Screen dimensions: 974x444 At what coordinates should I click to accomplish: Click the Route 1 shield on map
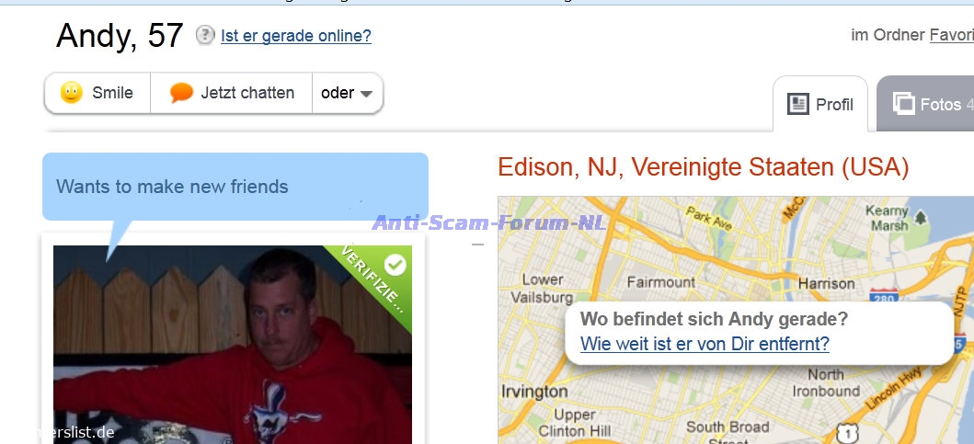tap(847, 431)
